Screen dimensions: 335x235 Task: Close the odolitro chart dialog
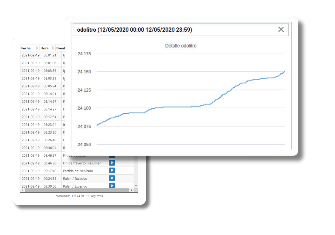(x=281, y=29)
